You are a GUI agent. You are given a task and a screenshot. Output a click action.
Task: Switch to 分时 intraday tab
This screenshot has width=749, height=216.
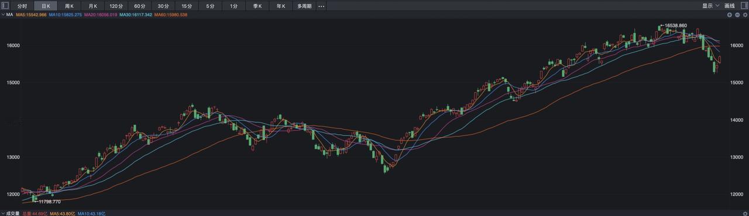[x=22, y=6]
